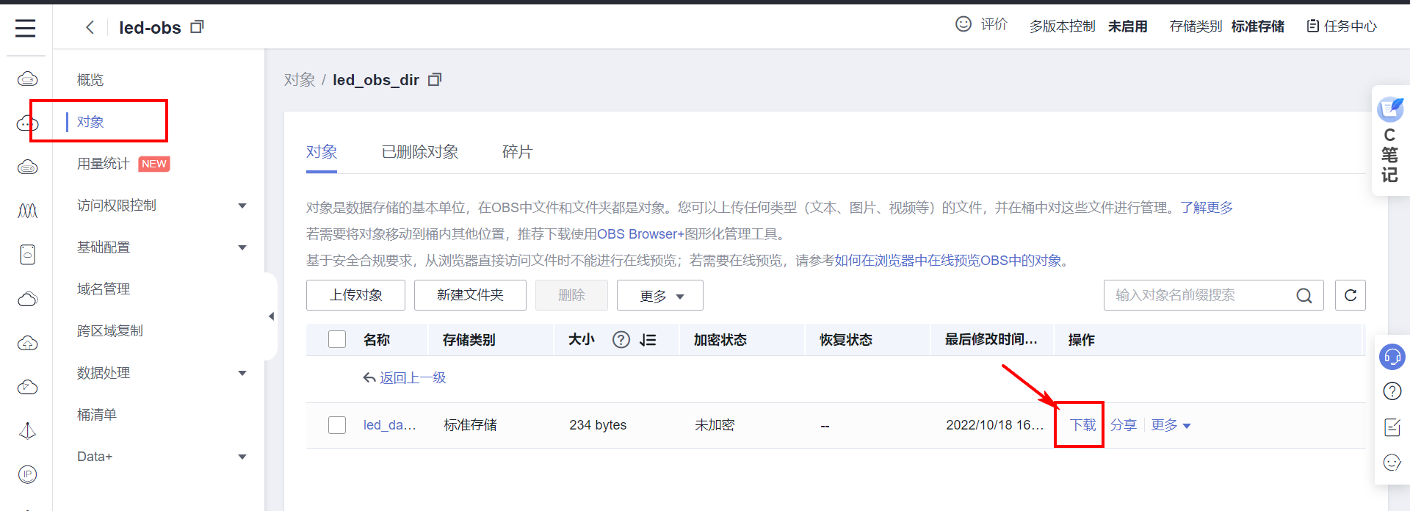Open the row 更多 actions dropdown
Viewport: 1410px width, 511px height.
point(1171,425)
